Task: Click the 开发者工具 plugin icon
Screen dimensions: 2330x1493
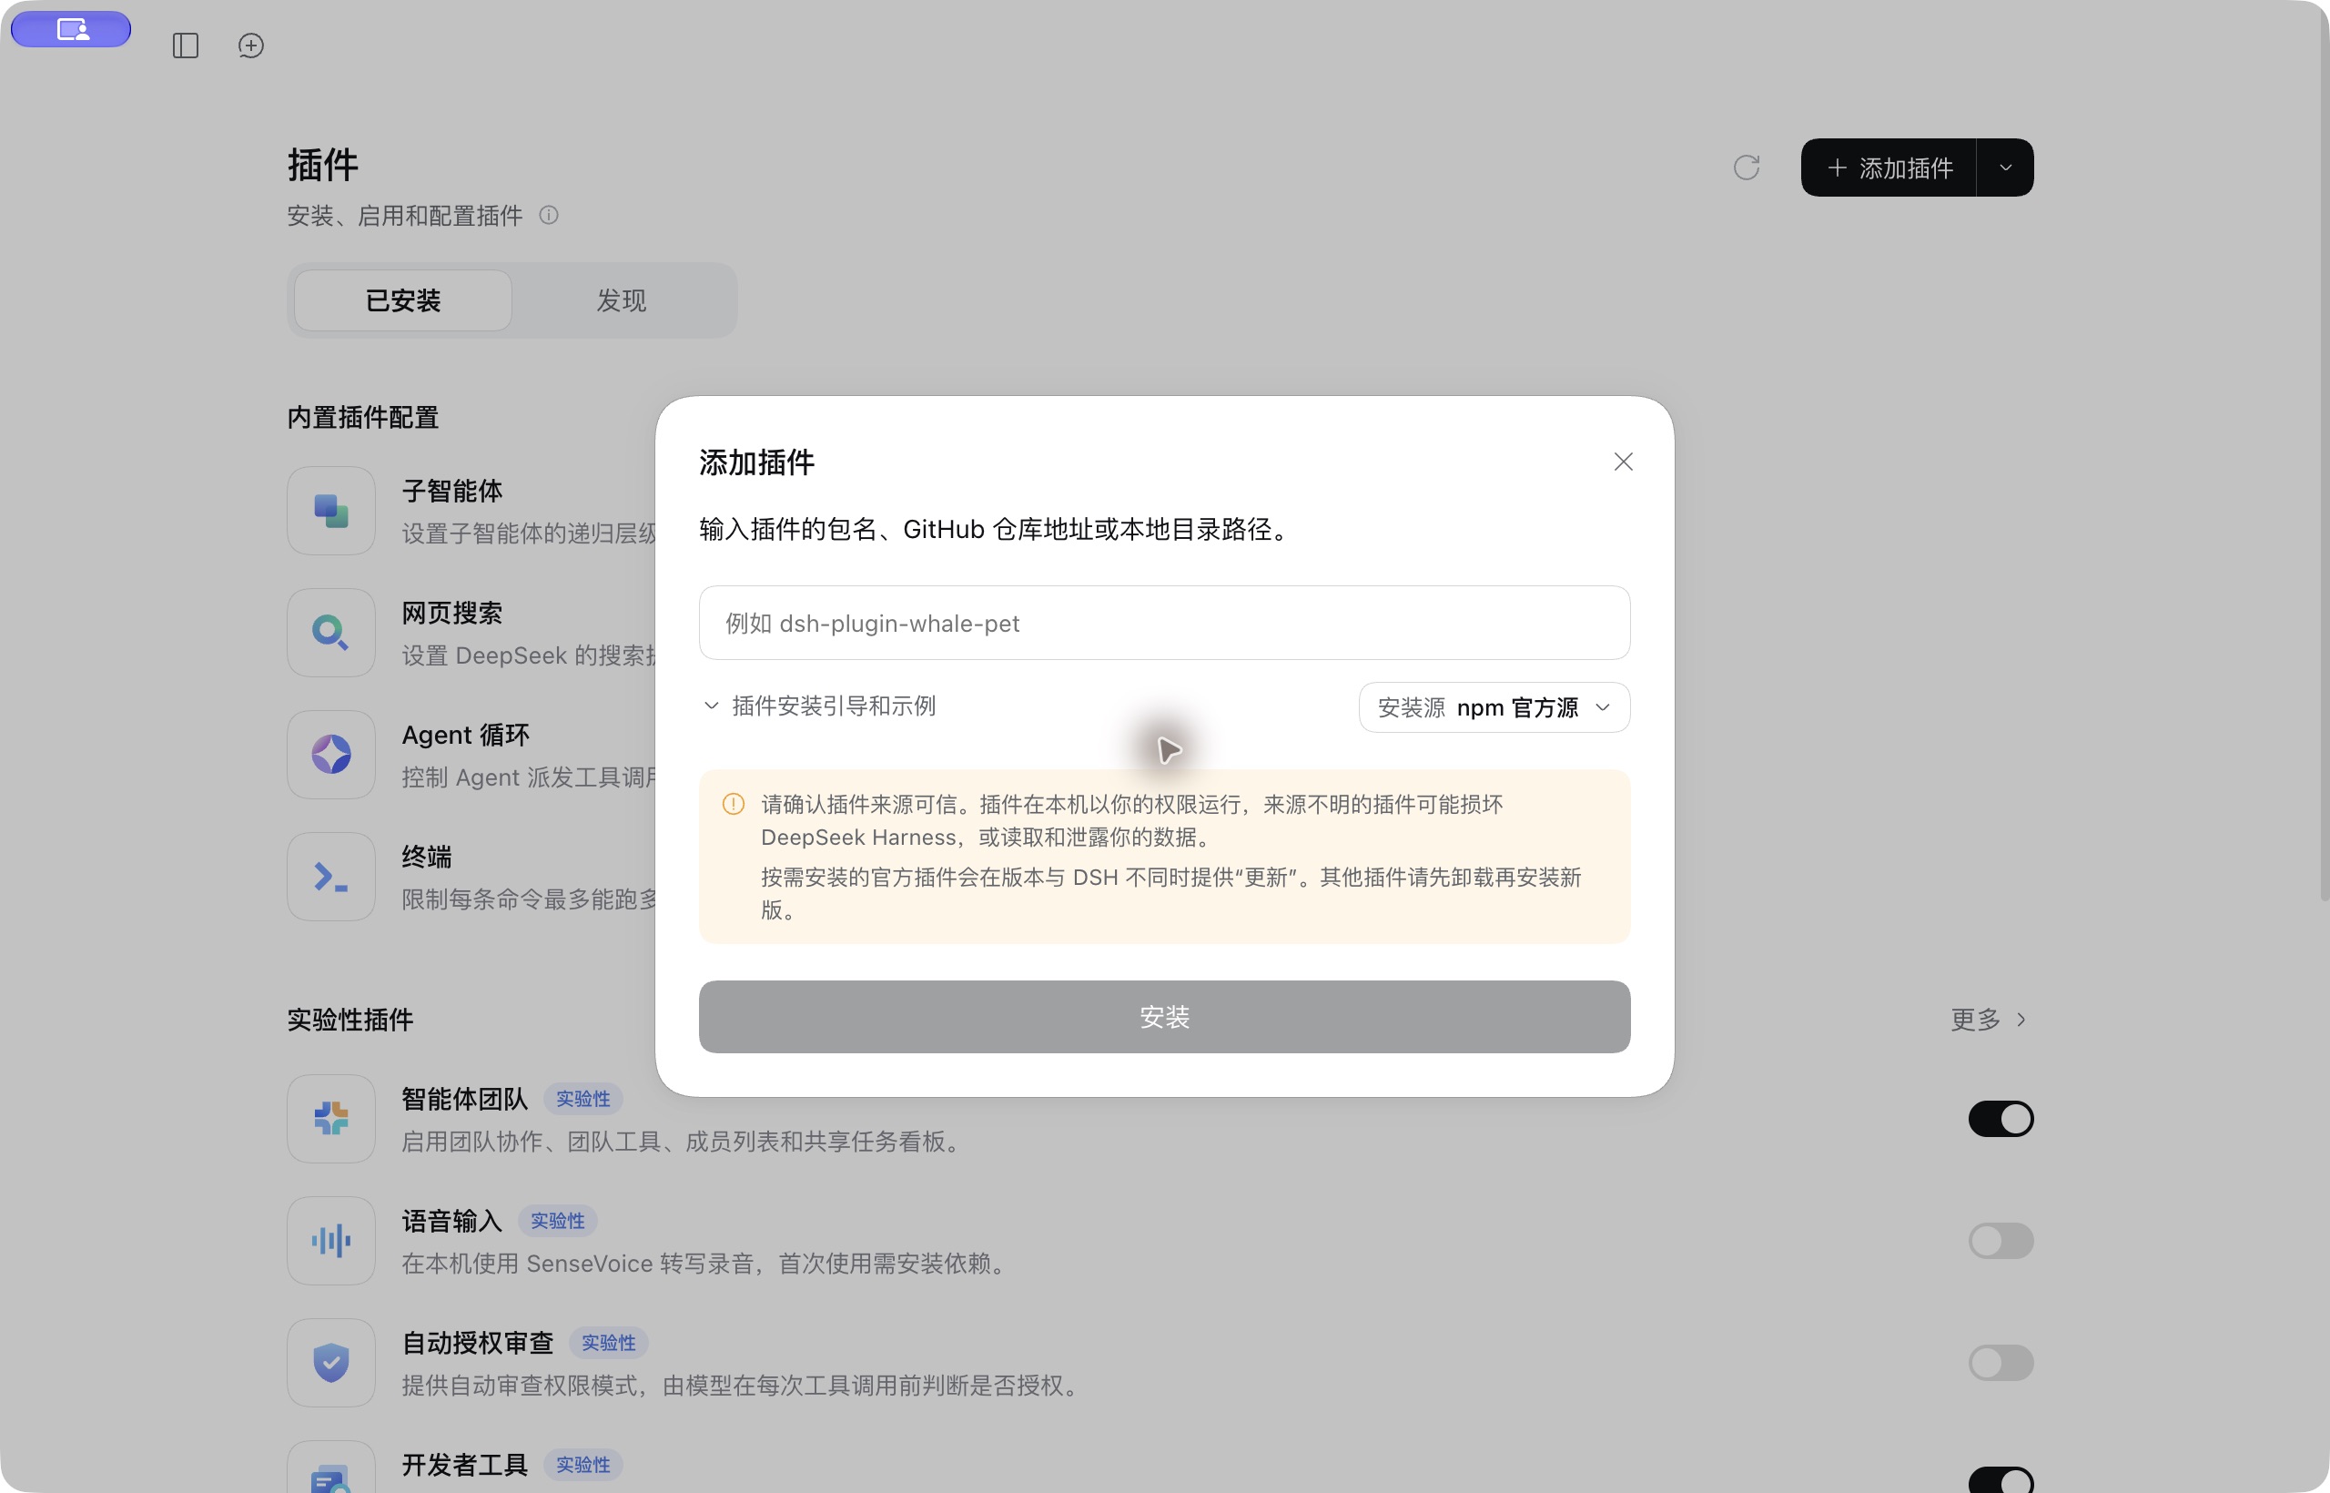Action: click(330, 1468)
